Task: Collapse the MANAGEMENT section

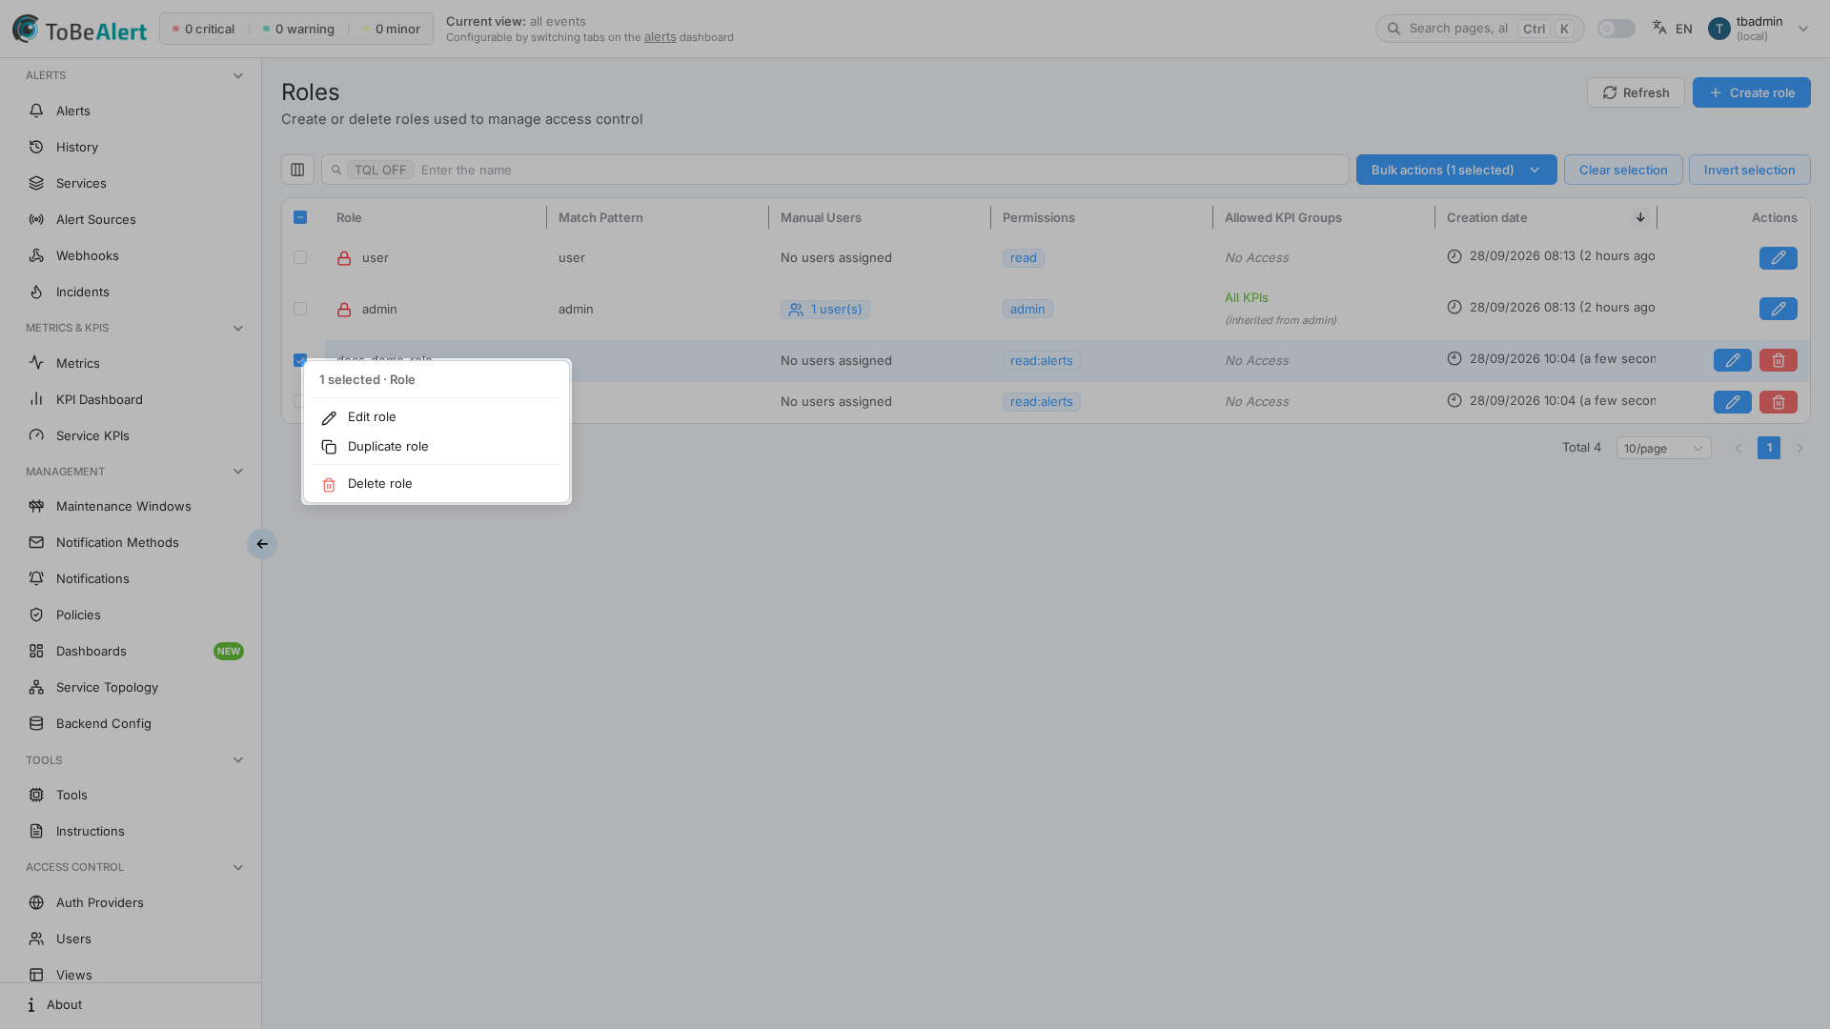Action: [x=237, y=472]
